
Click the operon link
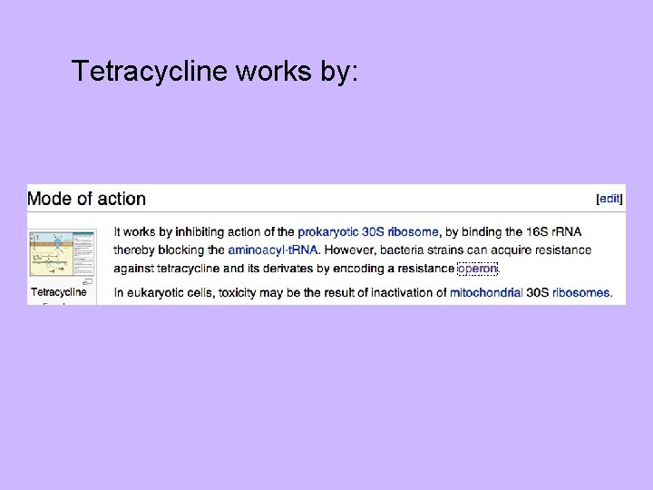477,269
